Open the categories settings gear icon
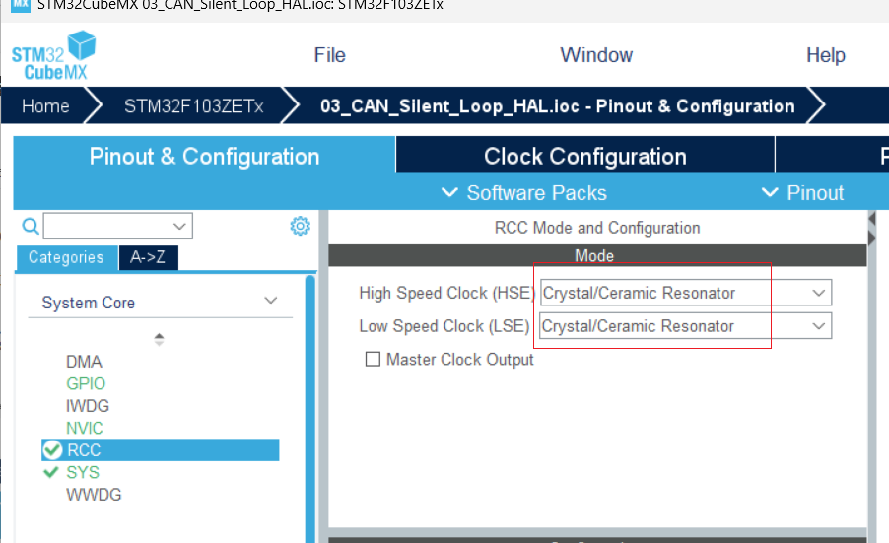Viewport: 889px width, 543px height. 300,226
